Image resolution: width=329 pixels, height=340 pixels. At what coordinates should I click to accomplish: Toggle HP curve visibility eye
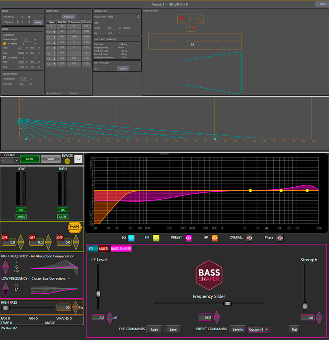[x=214, y=238]
